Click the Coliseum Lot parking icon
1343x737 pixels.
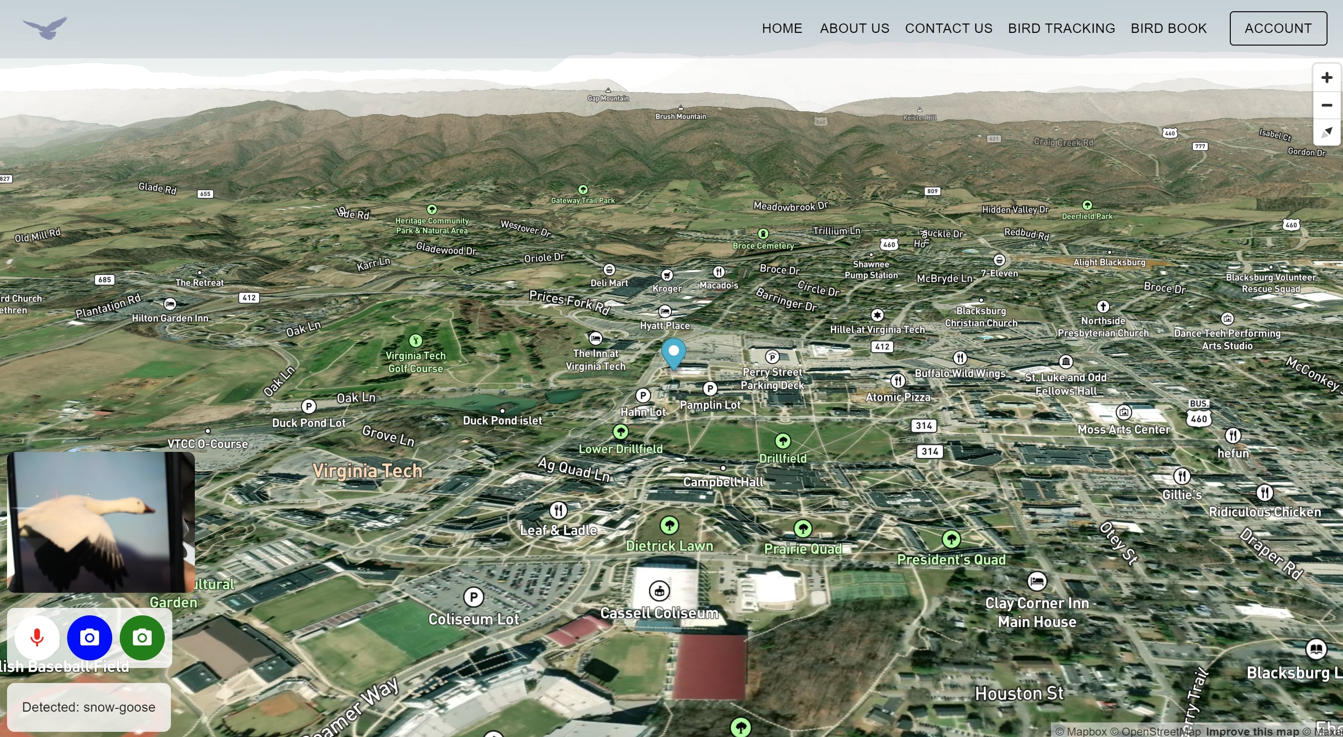point(473,597)
